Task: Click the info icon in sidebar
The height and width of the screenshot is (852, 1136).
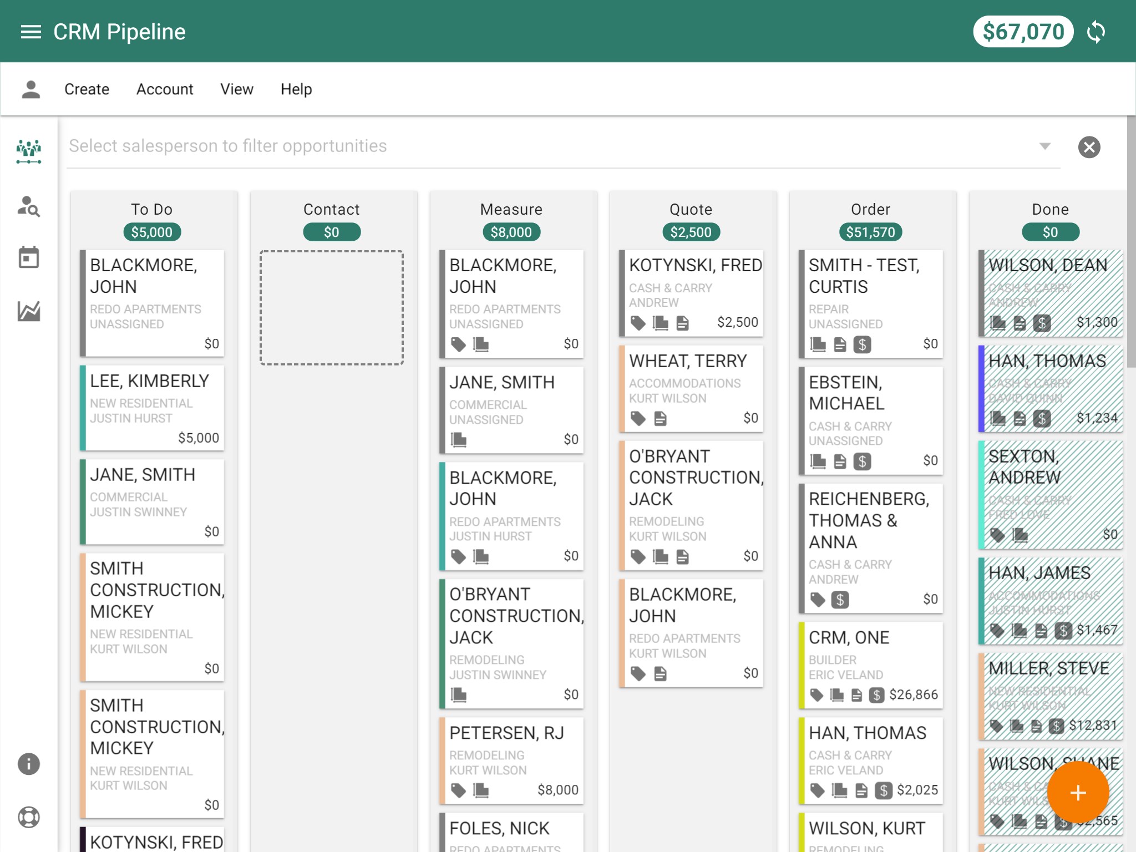Action: [x=29, y=764]
